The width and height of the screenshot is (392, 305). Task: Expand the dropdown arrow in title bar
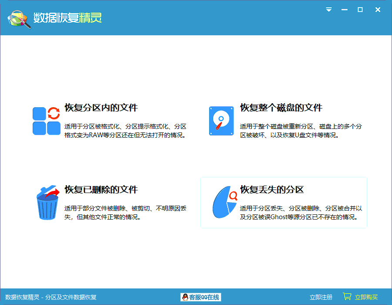click(x=329, y=9)
